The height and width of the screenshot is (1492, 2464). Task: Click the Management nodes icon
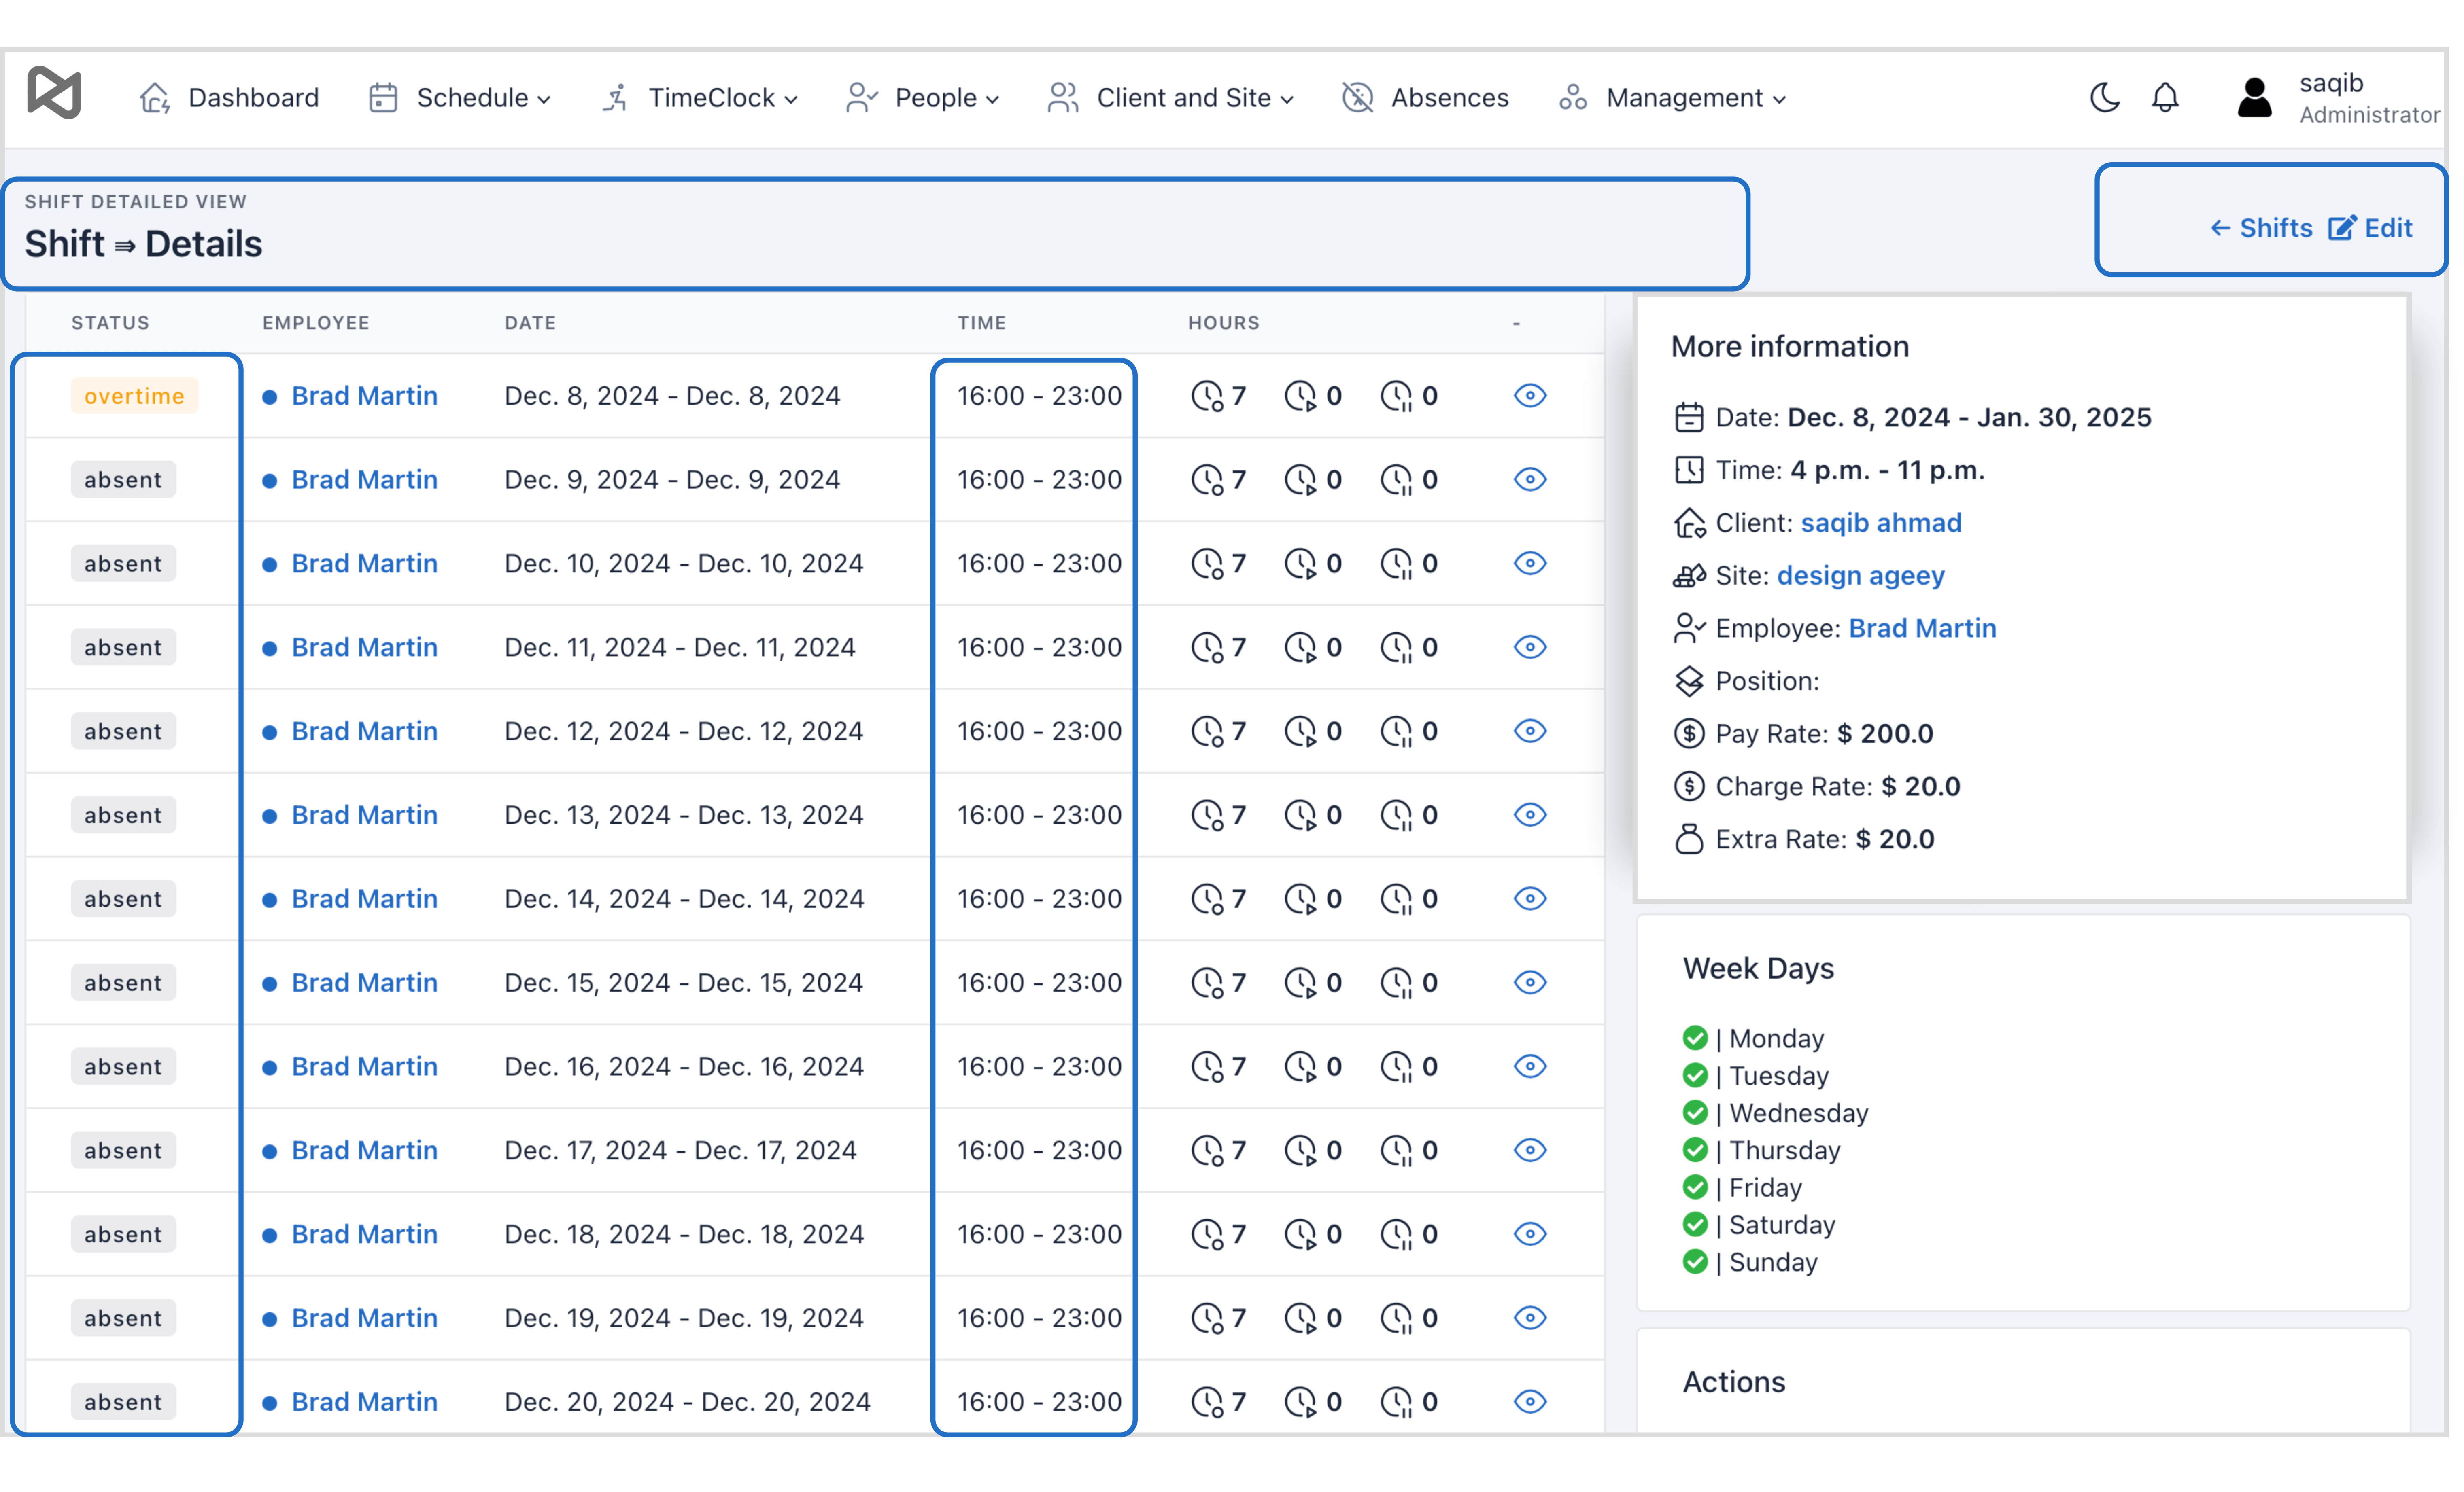1573,98
